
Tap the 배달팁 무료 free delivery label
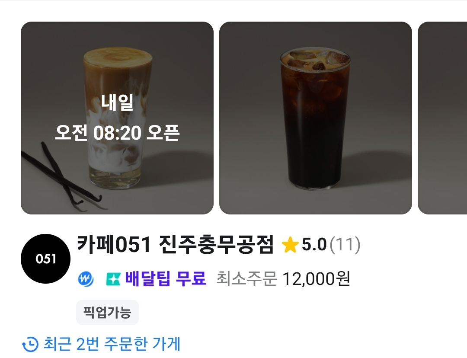point(166,279)
